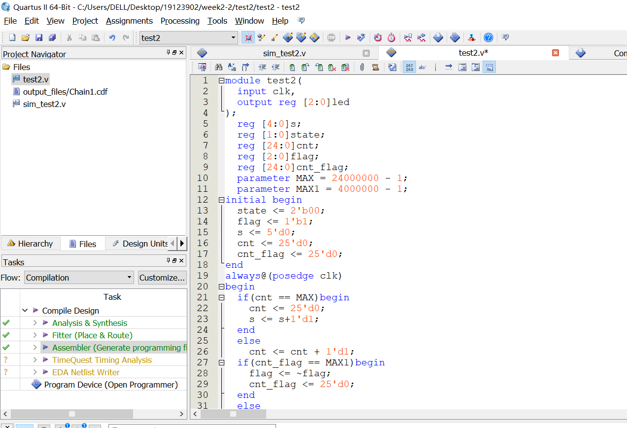This screenshot has width=627, height=428.
Task: Click the Stop Processing icon
Action: tap(331, 37)
